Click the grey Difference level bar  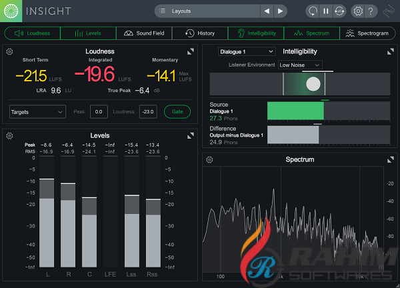point(293,135)
